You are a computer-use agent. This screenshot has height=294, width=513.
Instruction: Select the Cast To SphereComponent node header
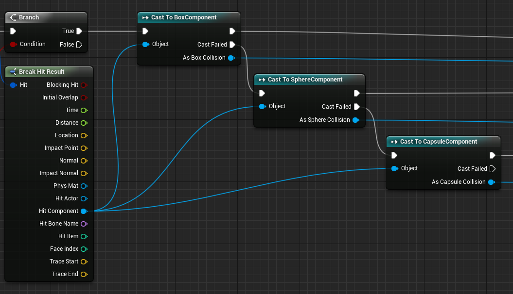pyautogui.click(x=309, y=79)
